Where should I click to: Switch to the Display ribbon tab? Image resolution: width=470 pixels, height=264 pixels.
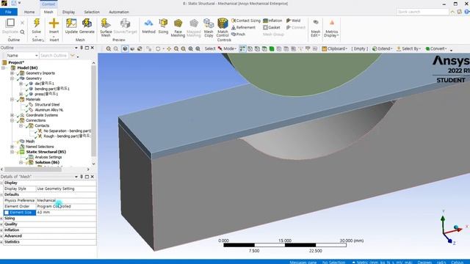68,12
